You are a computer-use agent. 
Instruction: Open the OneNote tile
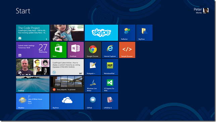click(x=75, y=50)
